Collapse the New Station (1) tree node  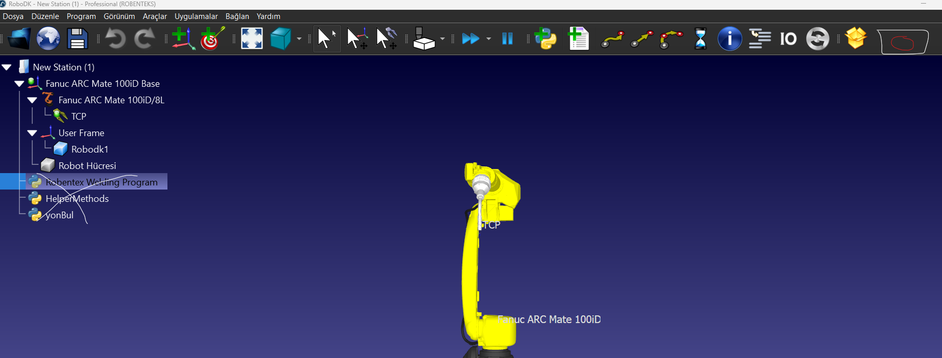7,67
